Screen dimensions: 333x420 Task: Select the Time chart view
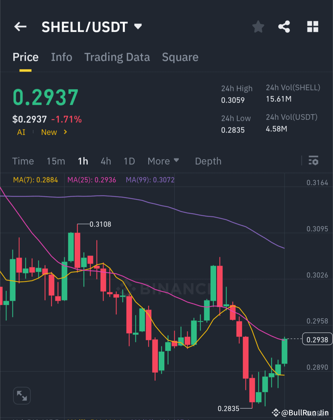23,161
